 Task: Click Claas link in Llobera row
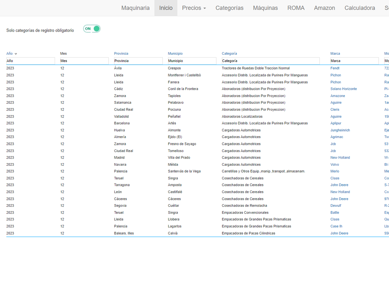pos(335,219)
